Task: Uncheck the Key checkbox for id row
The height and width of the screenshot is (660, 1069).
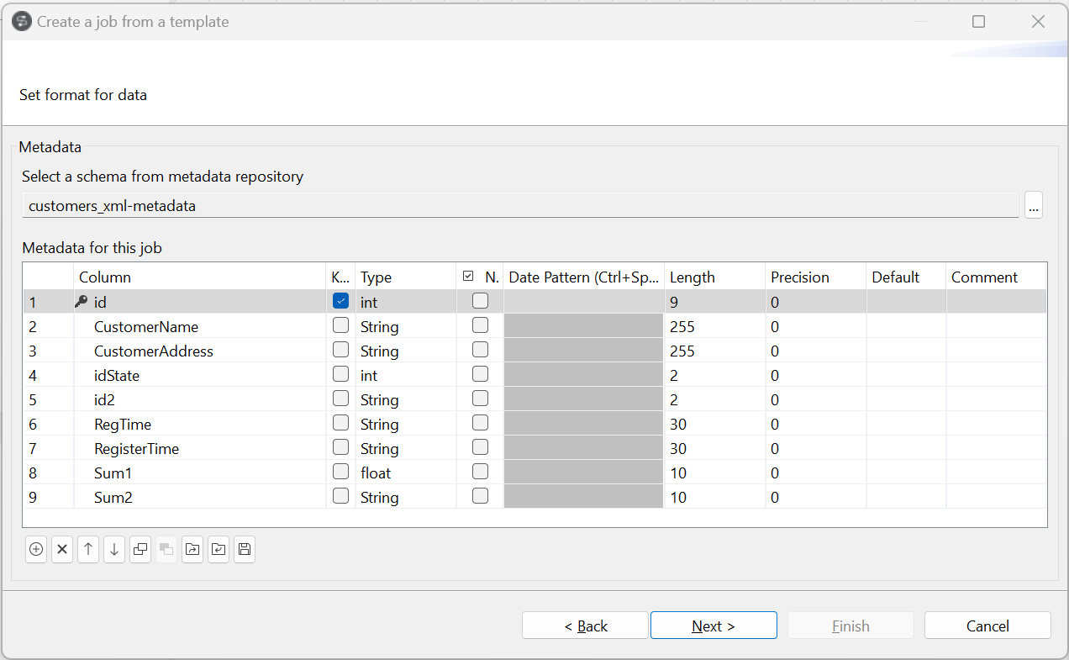Action: [340, 301]
